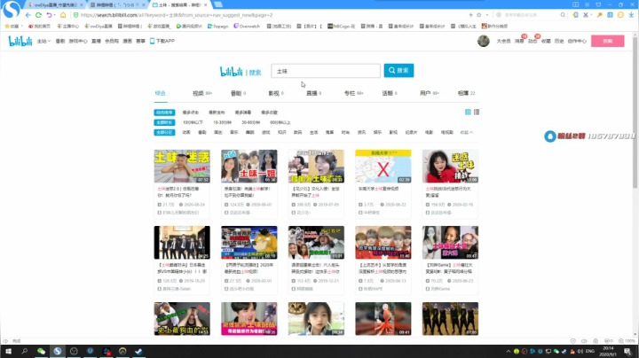Open the 土味迷惑 video thumbnail
Viewport: 639px width, 358px height.
[x=182, y=166]
